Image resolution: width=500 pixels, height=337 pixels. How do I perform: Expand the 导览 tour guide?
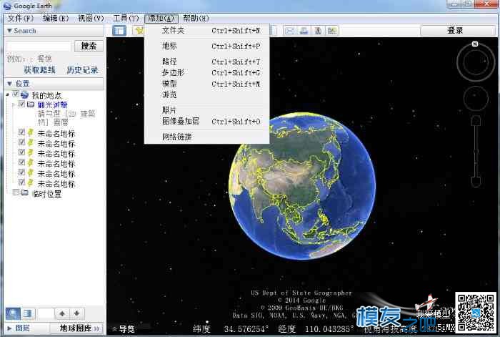[x=123, y=328]
